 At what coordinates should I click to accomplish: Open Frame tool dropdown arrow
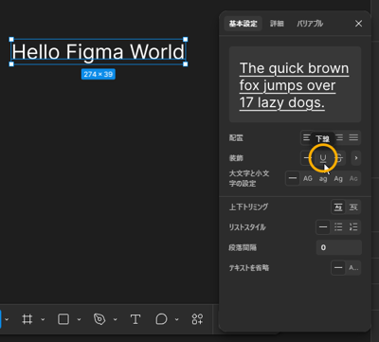click(x=43, y=319)
